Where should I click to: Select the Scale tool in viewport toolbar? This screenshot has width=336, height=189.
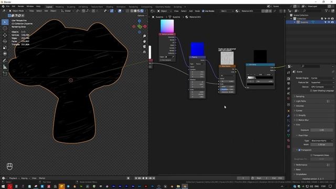point(5,48)
